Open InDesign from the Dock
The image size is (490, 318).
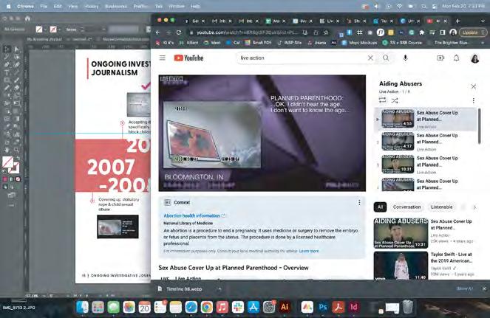click(354, 307)
